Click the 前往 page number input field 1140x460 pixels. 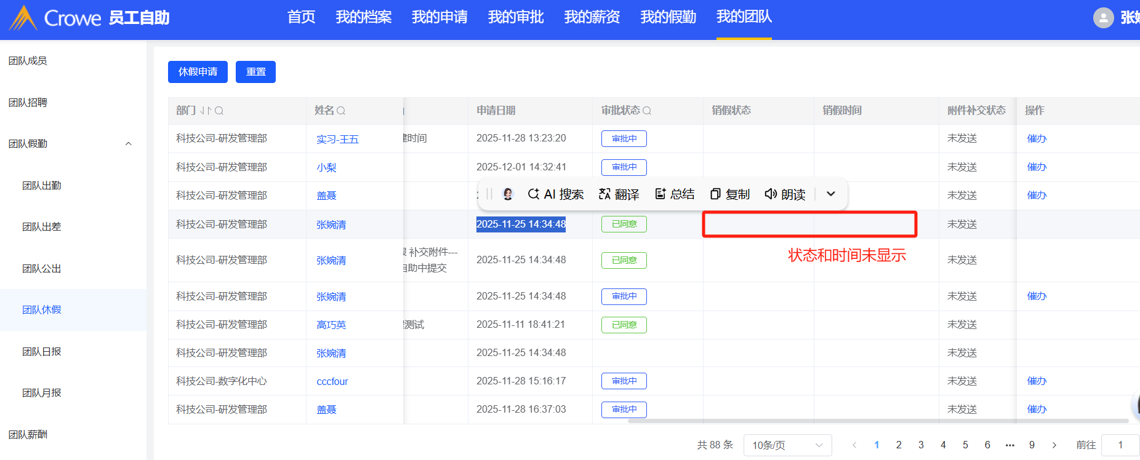(x=1120, y=445)
